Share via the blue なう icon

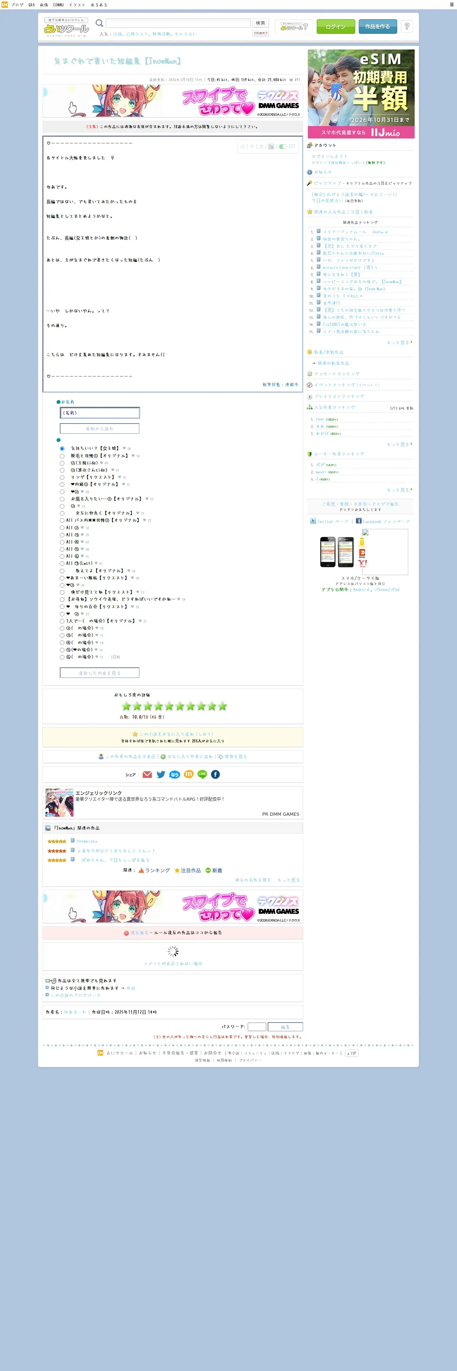point(174,774)
